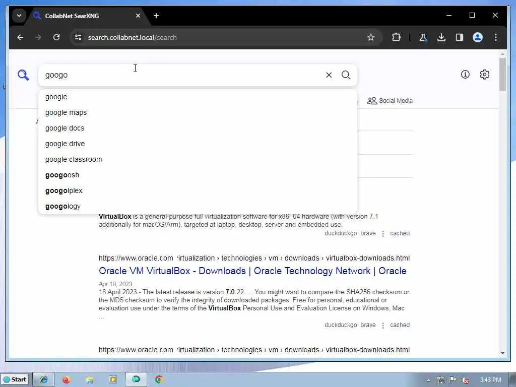Switch to Social Media category
This screenshot has height=387, width=516.
pos(390,101)
